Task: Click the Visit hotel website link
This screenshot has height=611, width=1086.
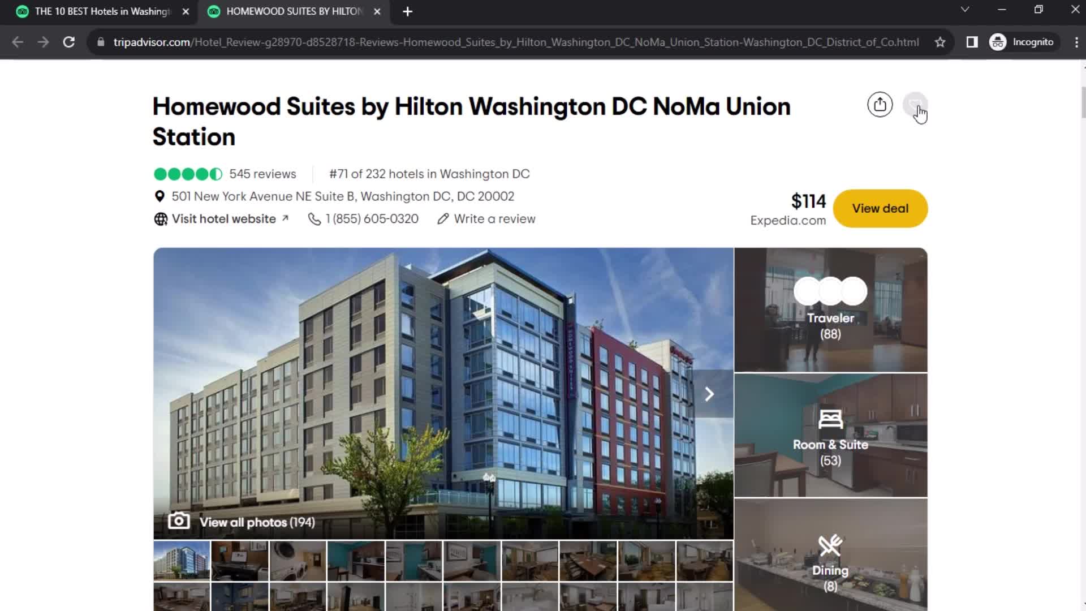Action: (223, 218)
